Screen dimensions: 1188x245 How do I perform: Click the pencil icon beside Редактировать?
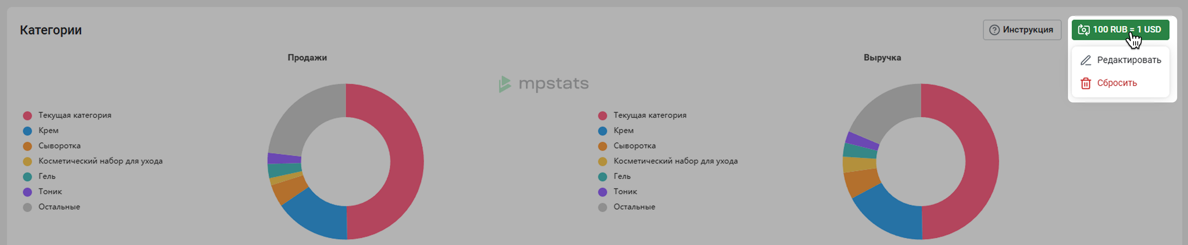point(1086,60)
